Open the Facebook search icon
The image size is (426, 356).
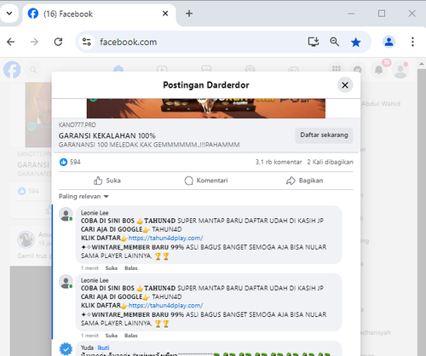[33, 70]
